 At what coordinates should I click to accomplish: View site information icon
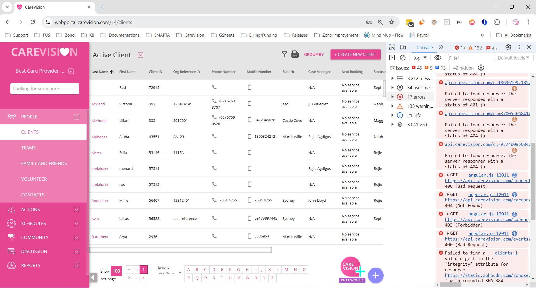48,22
